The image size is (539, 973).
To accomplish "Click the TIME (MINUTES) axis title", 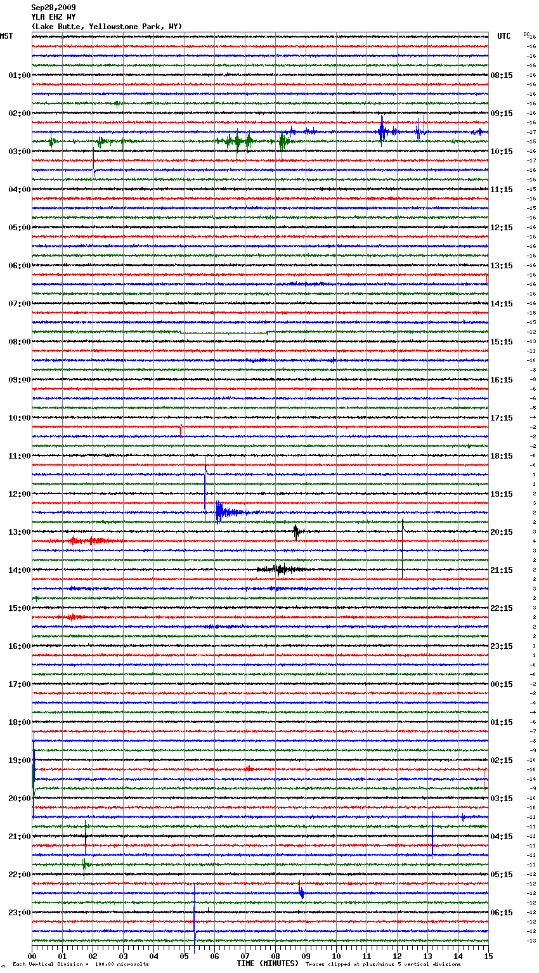I will [x=268, y=963].
